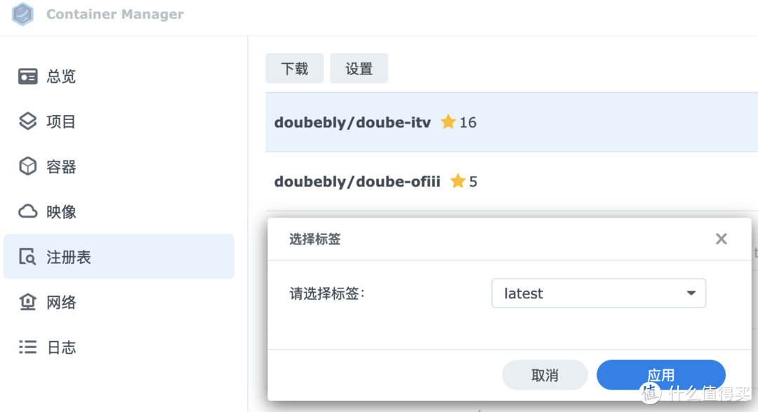The width and height of the screenshot is (758, 412).
Task: Click the Container Manager app logo icon
Action: click(23, 14)
